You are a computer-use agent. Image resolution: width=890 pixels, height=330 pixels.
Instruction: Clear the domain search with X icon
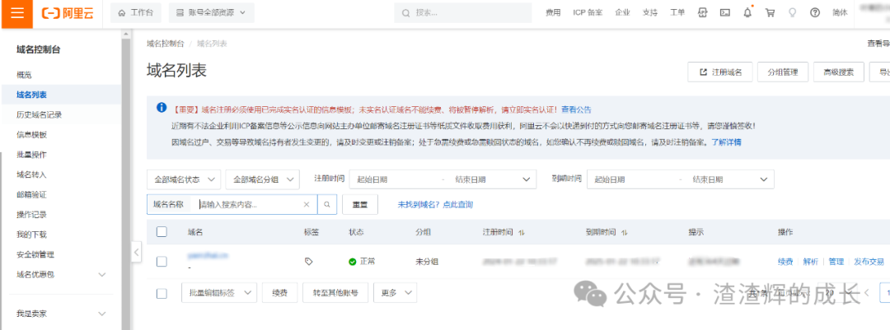(307, 205)
